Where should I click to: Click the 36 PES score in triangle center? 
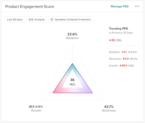(x=72, y=82)
